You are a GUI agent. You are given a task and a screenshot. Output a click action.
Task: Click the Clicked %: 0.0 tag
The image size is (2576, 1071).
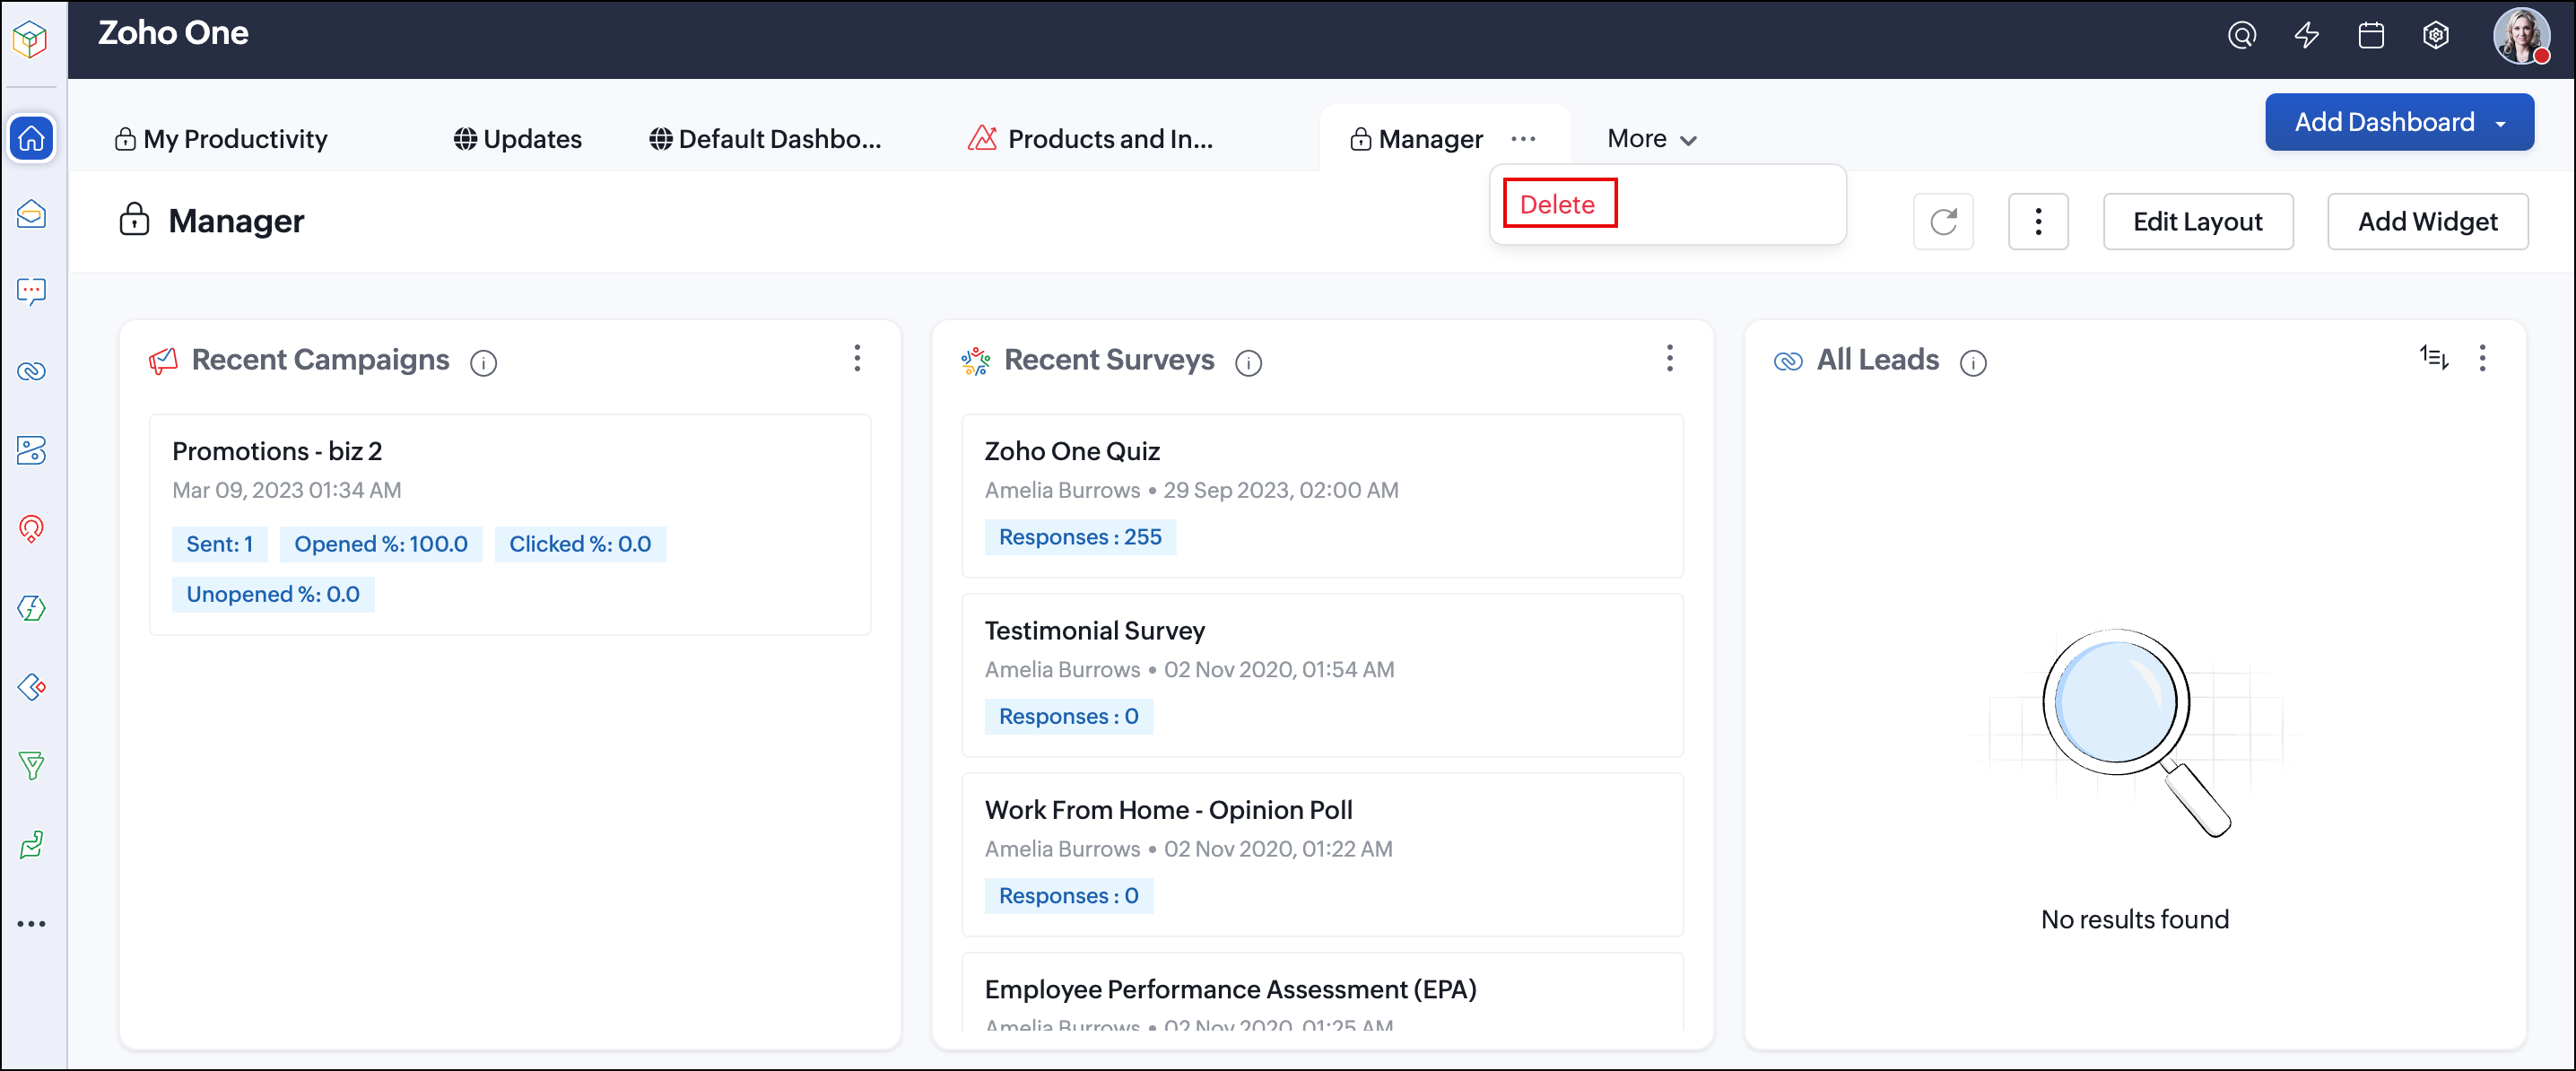(580, 544)
